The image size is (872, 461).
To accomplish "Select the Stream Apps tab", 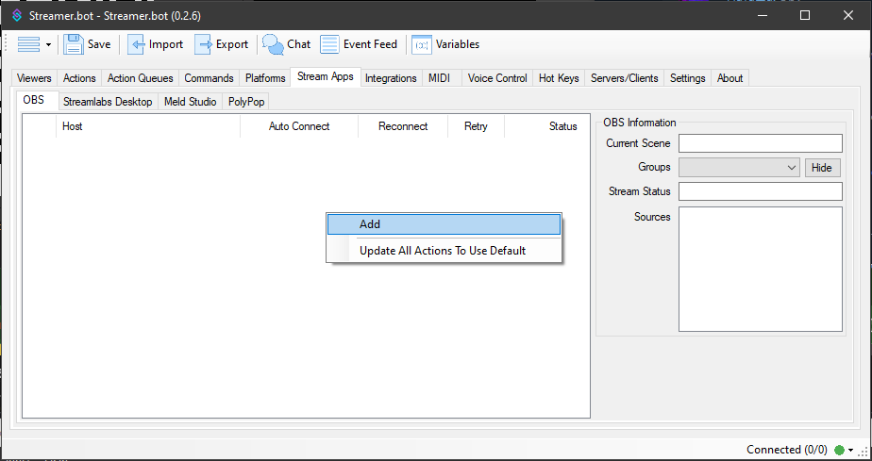I will pyautogui.click(x=326, y=76).
